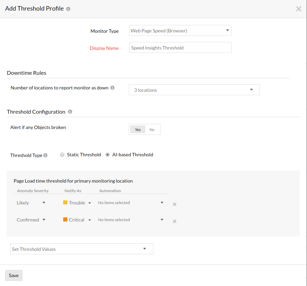Set Alert if Objects broken to Yes
This screenshot has height=286, width=307.
[138, 130]
